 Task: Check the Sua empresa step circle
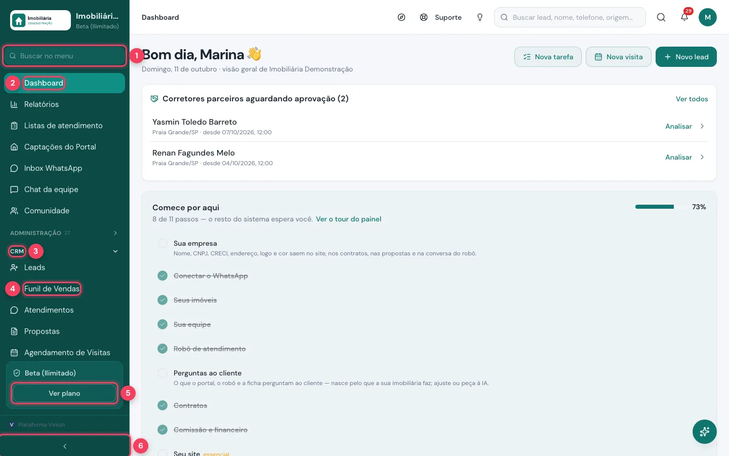(163, 243)
